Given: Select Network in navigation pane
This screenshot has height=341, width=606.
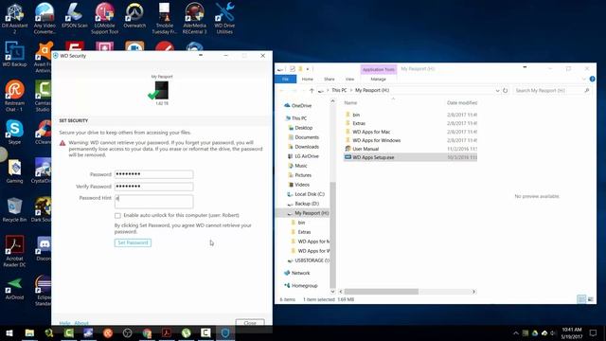Looking at the screenshot, I should pos(301,273).
